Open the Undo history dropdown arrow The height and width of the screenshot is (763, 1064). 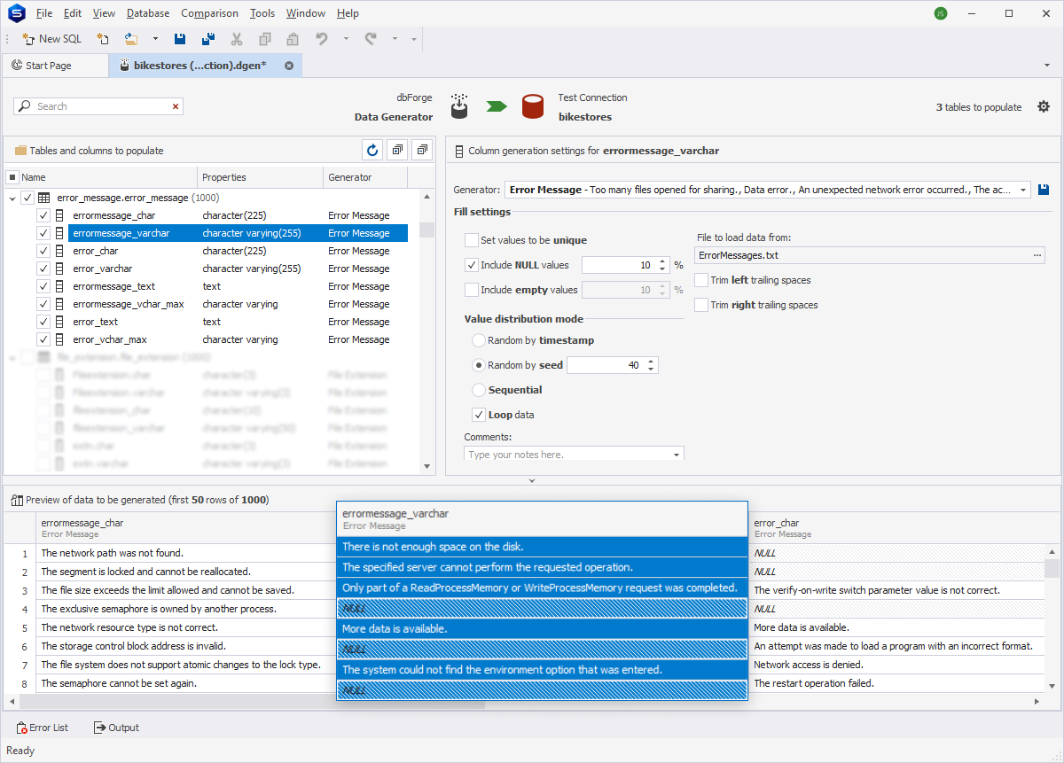[x=346, y=39]
